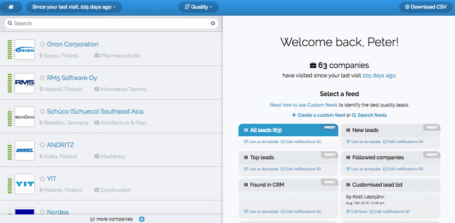Click the ANDRITZ quality score bar
The height and width of the screenshot is (223, 455).
[x=10, y=150]
